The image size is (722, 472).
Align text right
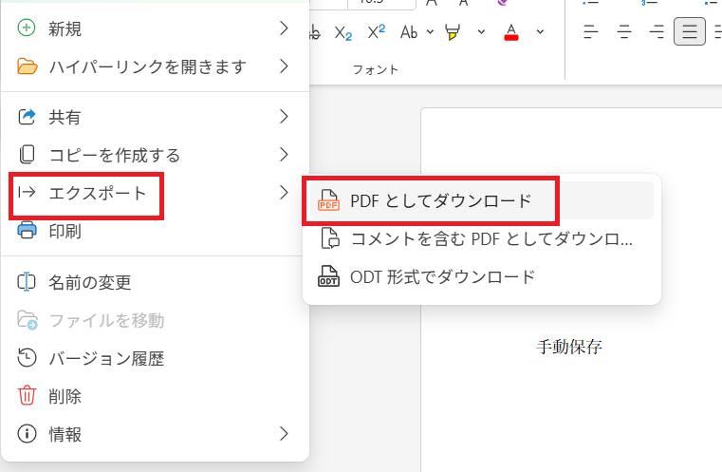[657, 31]
